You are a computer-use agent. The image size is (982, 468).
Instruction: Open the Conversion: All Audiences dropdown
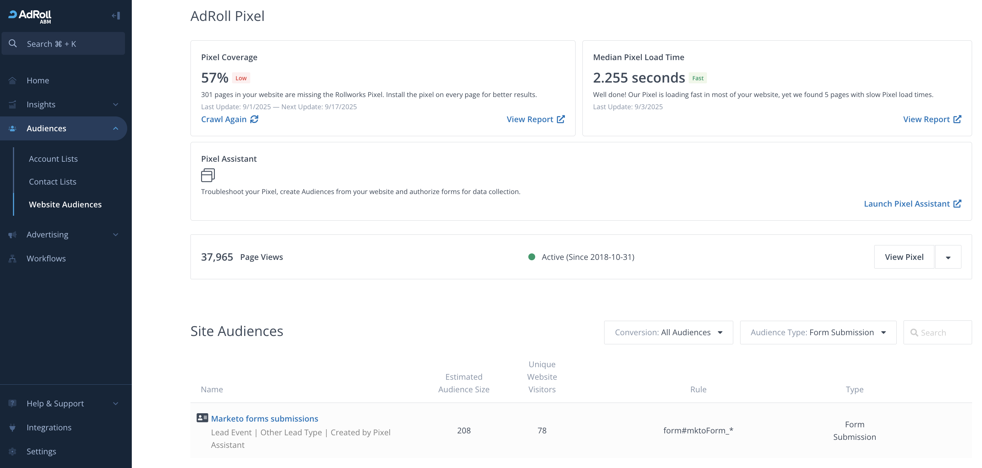(x=668, y=333)
